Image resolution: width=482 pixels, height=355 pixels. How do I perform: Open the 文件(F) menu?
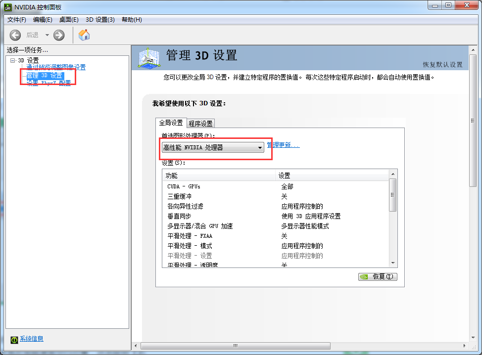(17, 20)
